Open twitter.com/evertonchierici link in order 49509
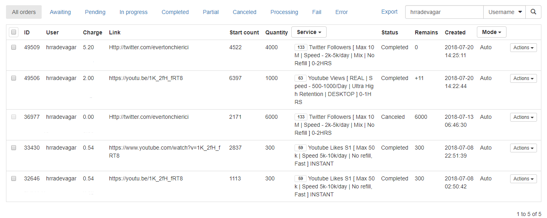 (x=149, y=47)
